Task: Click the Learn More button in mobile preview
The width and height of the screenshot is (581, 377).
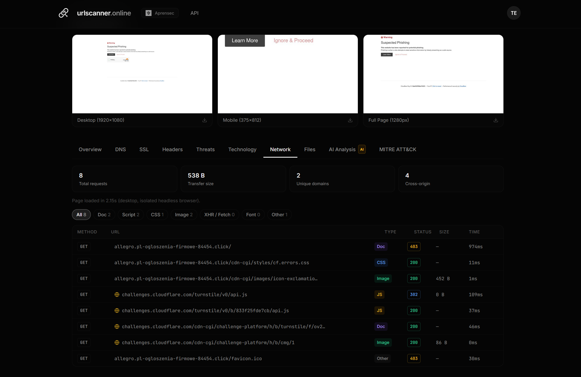Action: pos(245,40)
